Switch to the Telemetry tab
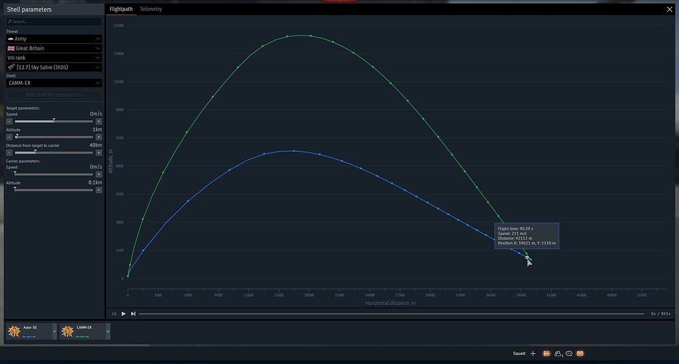The height and width of the screenshot is (364, 679). (x=151, y=9)
